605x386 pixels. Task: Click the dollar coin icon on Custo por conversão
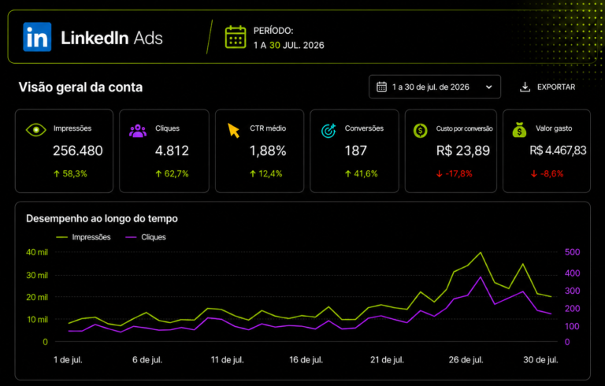[x=420, y=131]
